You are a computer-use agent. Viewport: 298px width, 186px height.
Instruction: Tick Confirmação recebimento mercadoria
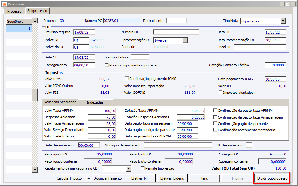pos(215,130)
